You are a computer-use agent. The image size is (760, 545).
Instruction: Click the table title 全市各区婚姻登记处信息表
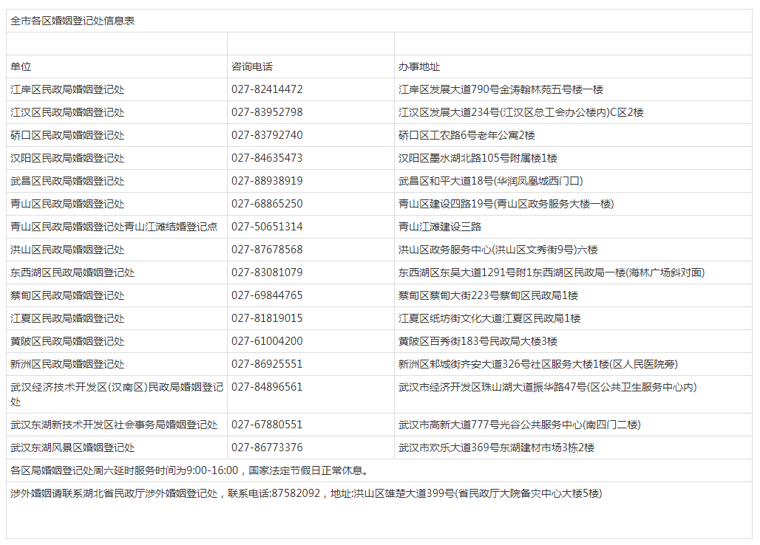(72, 21)
